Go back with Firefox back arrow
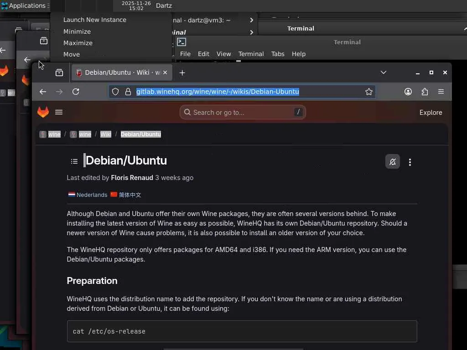This screenshot has width=467, height=350. click(43, 92)
